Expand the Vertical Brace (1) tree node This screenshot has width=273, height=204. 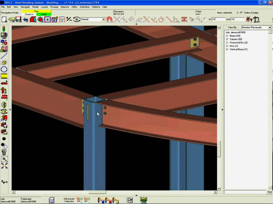(227, 49)
